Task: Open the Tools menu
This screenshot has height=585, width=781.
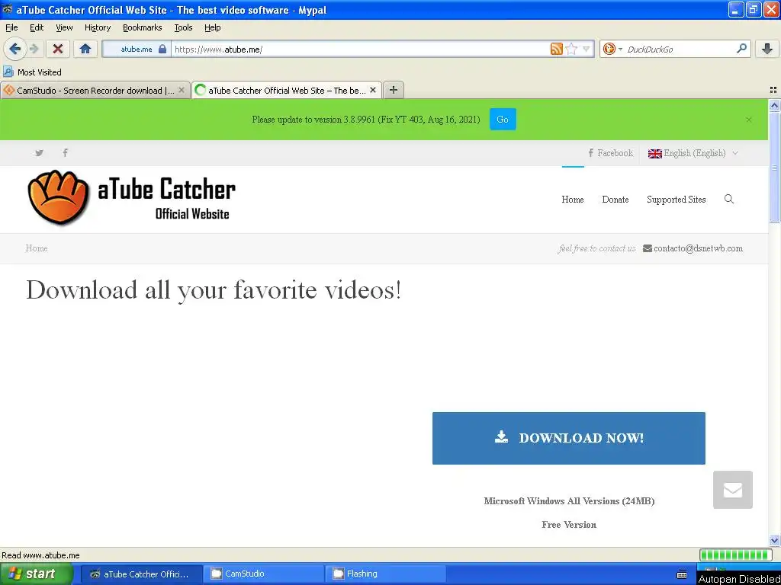Action: pos(183,27)
